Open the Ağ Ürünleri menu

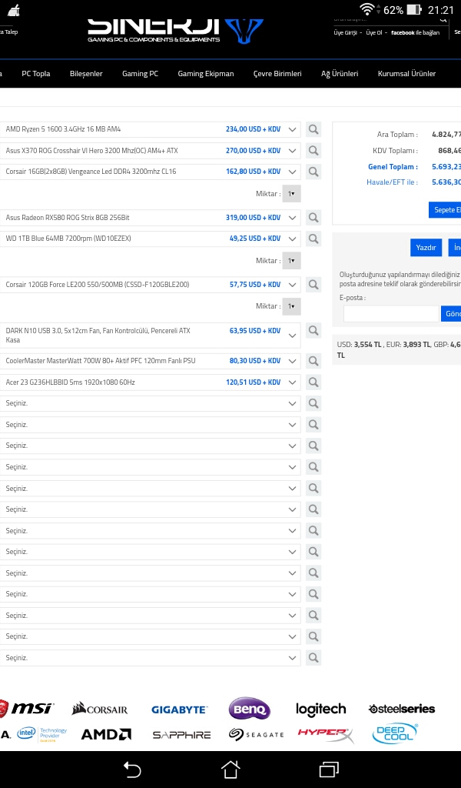click(x=340, y=74)
